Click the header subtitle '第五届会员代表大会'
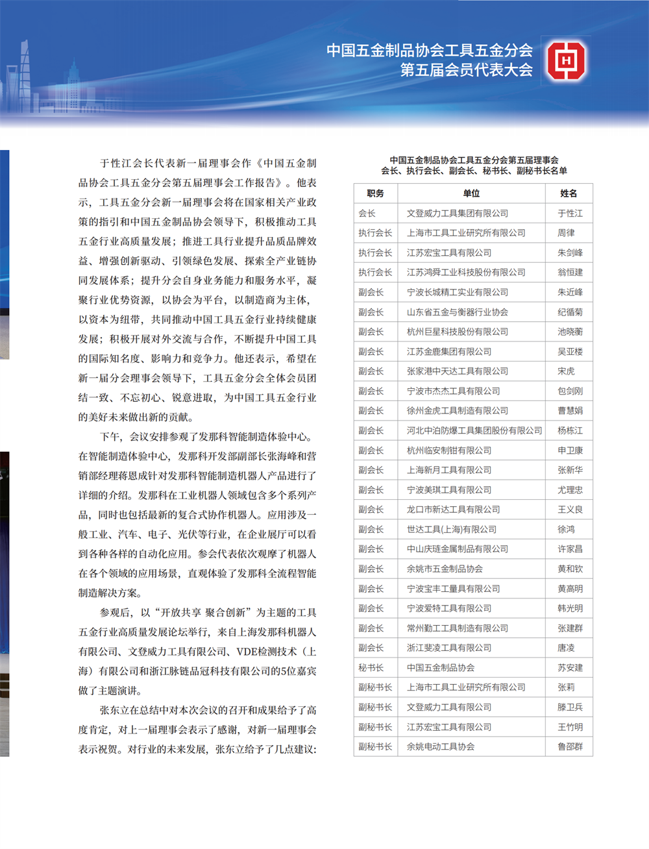The width and height of the screenshot is (649, 849). pyautogui.click(x=466, y=69)
